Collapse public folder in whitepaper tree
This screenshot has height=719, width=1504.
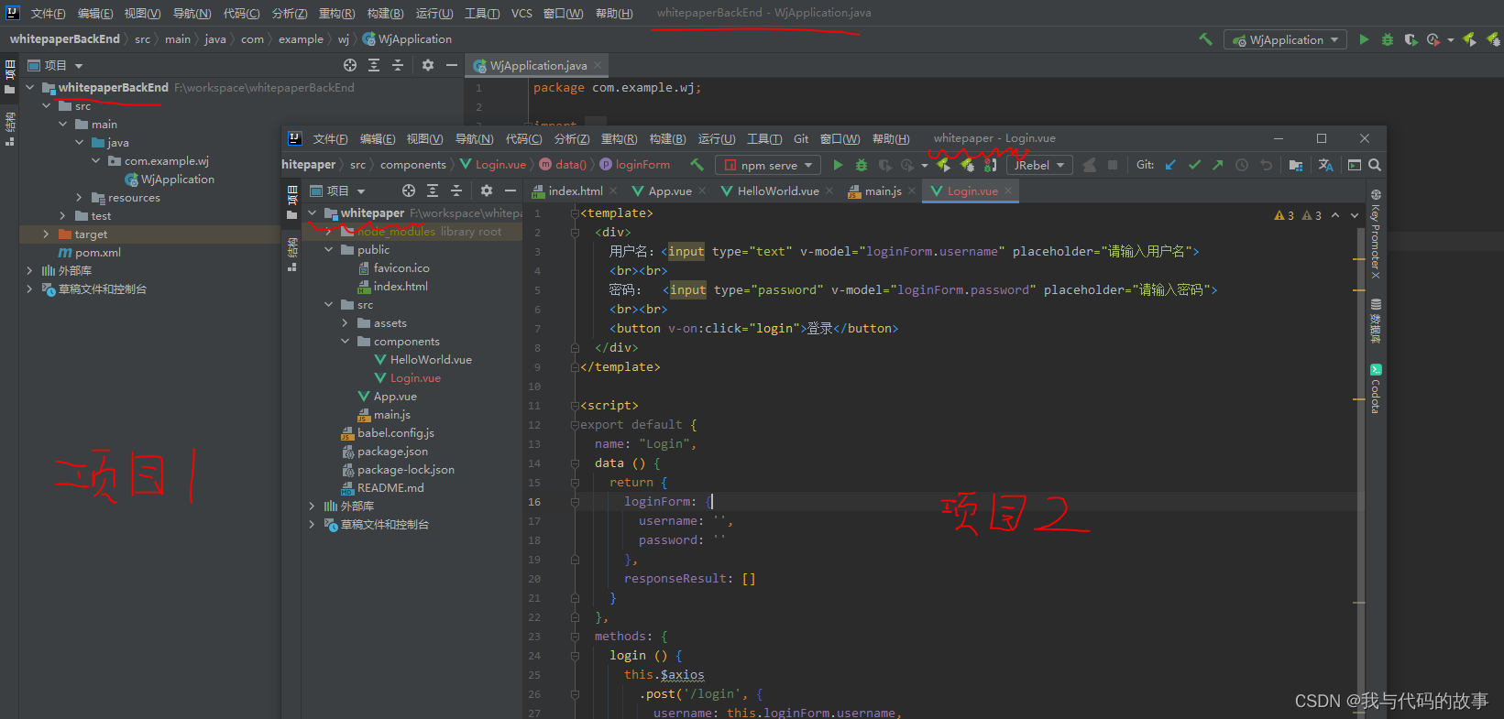pos(328,250)
